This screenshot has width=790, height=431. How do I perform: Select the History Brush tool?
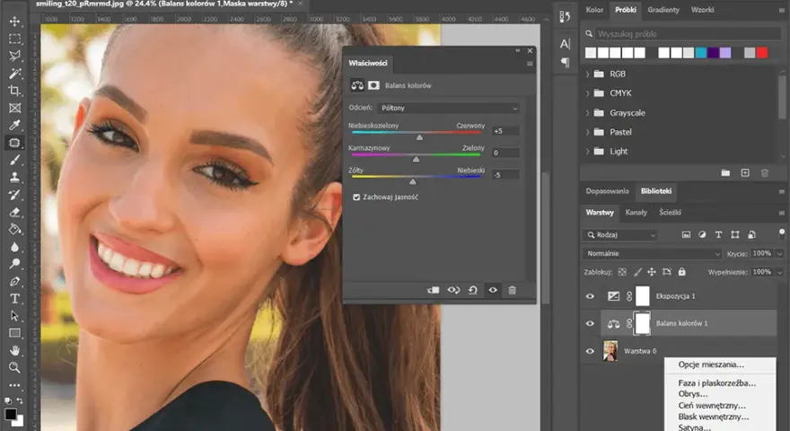tap(14, 195)
